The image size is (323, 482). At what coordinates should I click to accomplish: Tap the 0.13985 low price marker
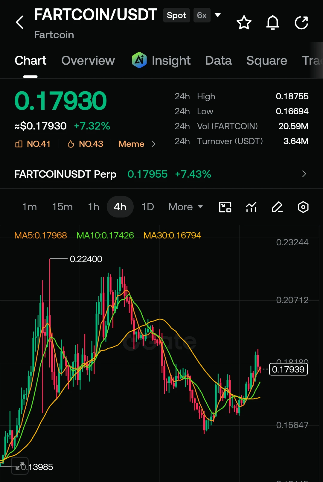pyautogui.click(x=37, y=467)
